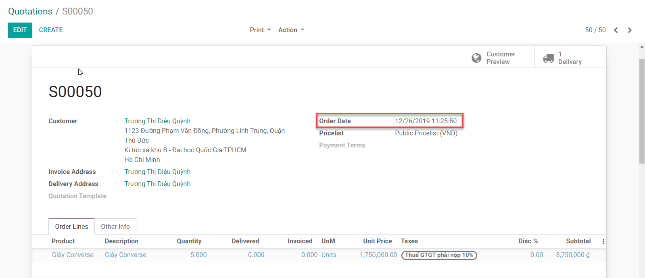This screenshot has width=645, height=278.
Task: Switch to Other Info tab
Action: click(x=115, y=226)
